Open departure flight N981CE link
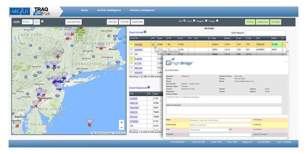Screen dimensions: 308x154 [x=134, y=103]
